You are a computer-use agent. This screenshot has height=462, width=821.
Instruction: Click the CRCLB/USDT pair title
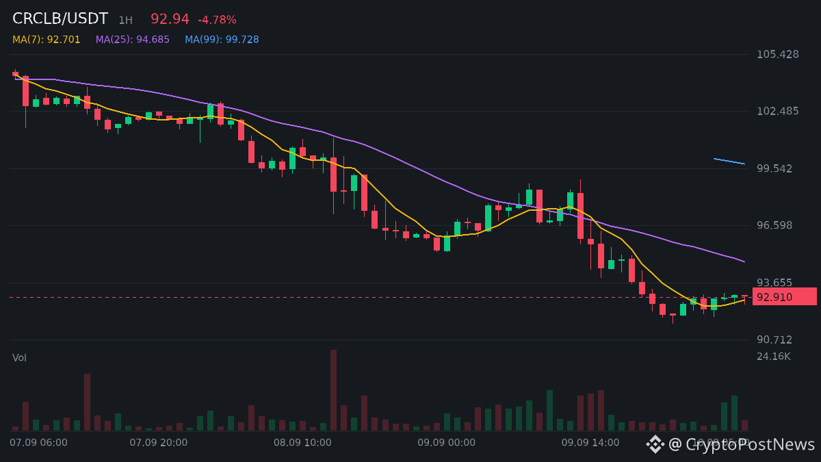pyautogui.click(x=60, y=19)
